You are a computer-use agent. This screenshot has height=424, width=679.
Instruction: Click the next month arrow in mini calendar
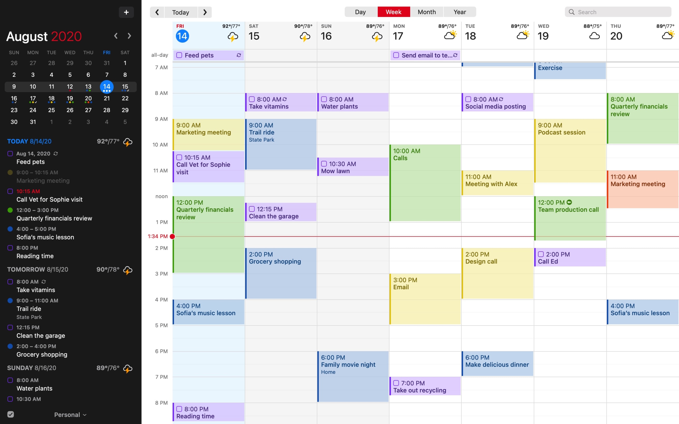click(129, 36)
